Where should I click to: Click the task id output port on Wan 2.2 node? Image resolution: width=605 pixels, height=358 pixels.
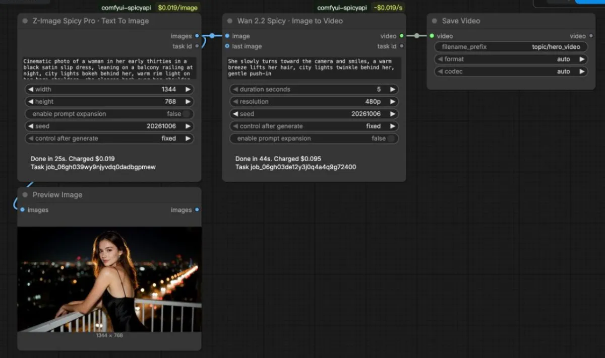(x=401, y=46)
